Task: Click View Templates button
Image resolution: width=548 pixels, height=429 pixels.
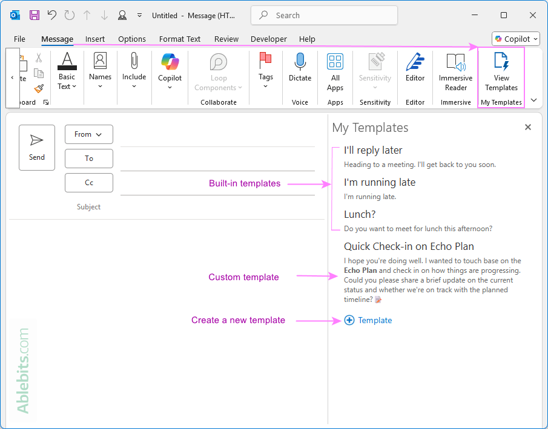Action: click(x=501, y=73)
